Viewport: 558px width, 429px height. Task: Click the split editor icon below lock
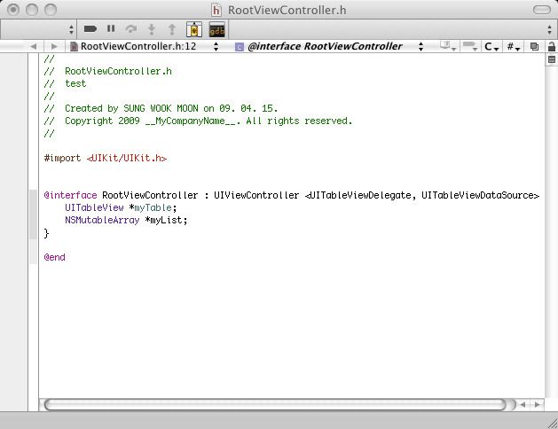[552, 59]
